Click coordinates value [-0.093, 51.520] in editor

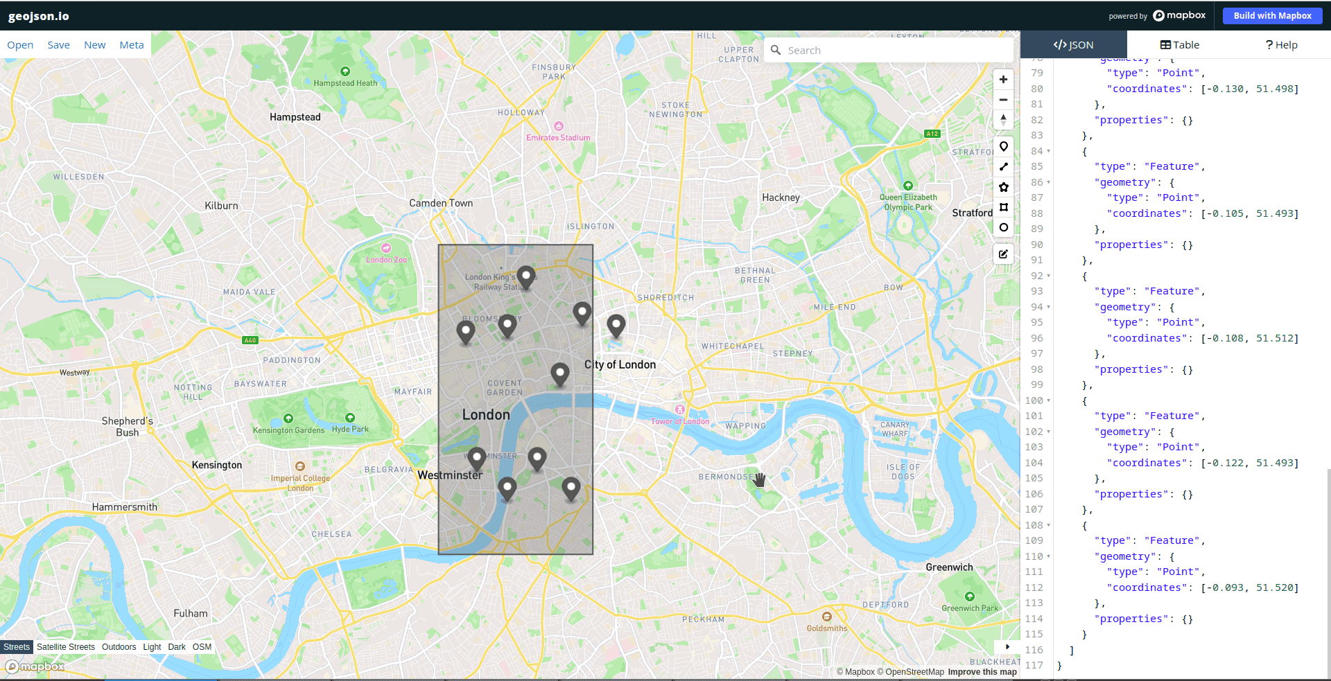[1250, 587]
